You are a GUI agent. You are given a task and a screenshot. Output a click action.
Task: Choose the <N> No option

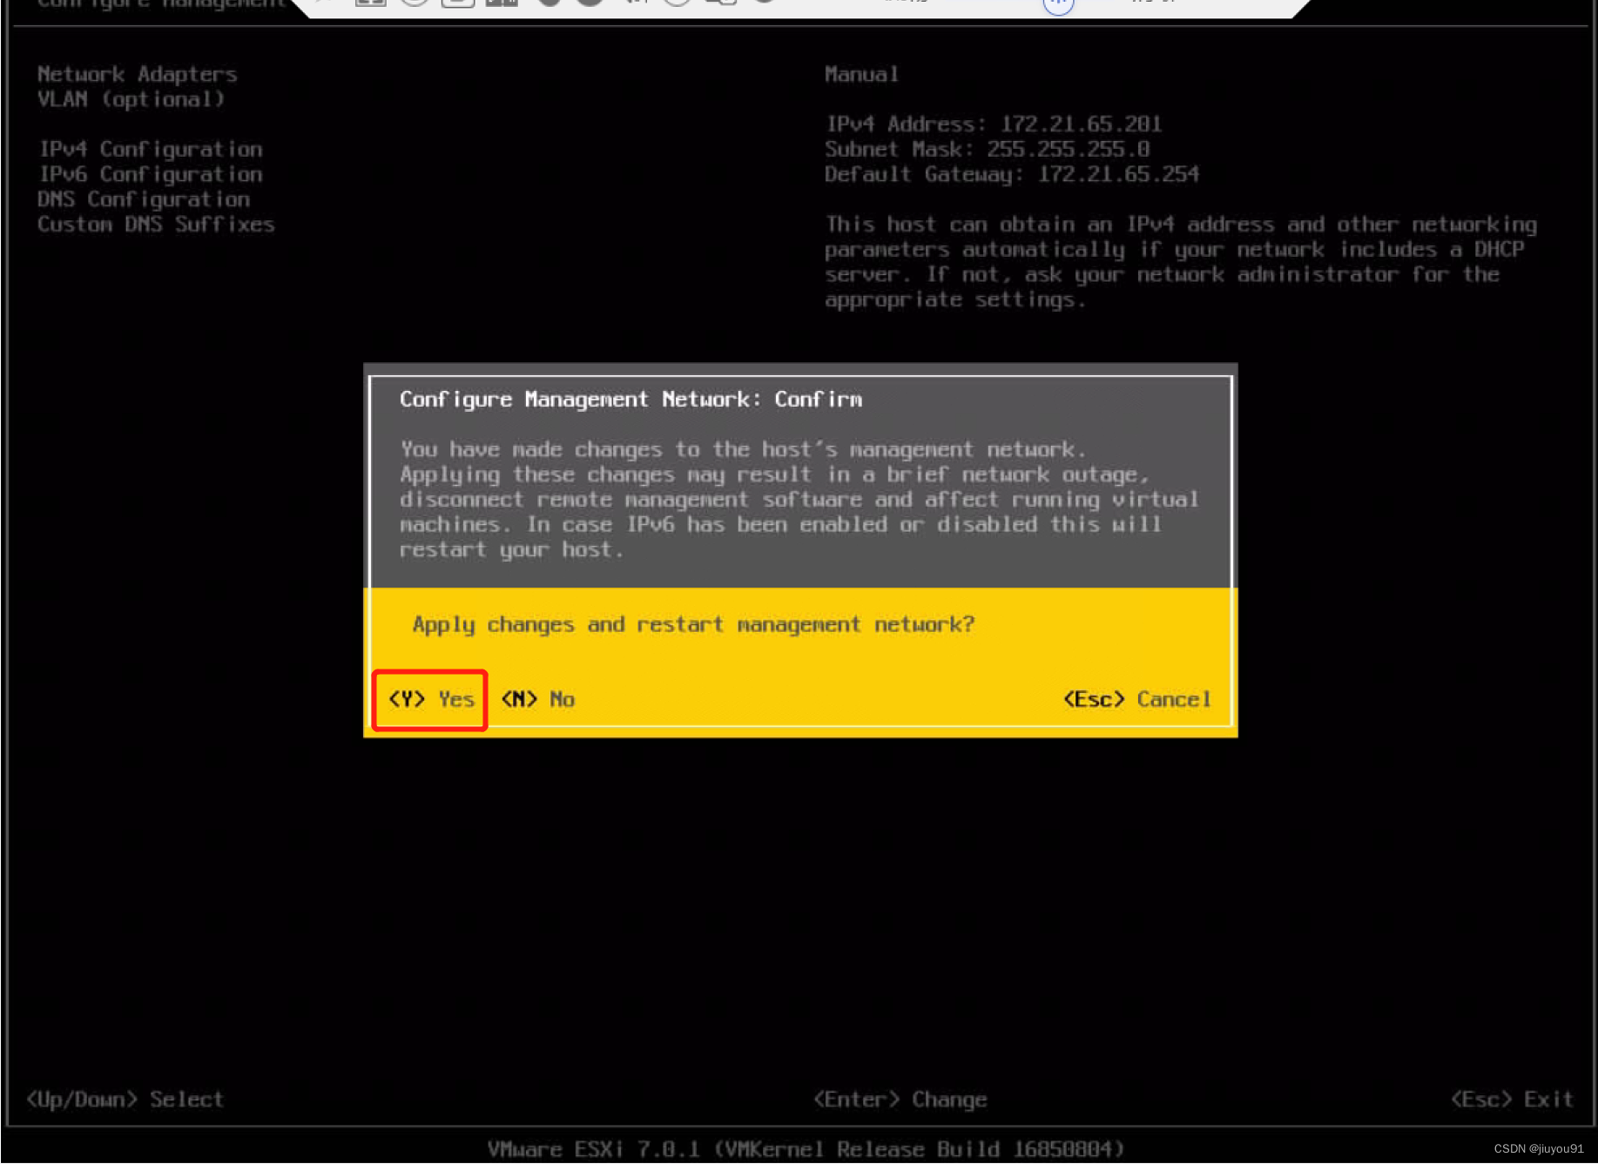pyautogui.click(x=538, y=699)
